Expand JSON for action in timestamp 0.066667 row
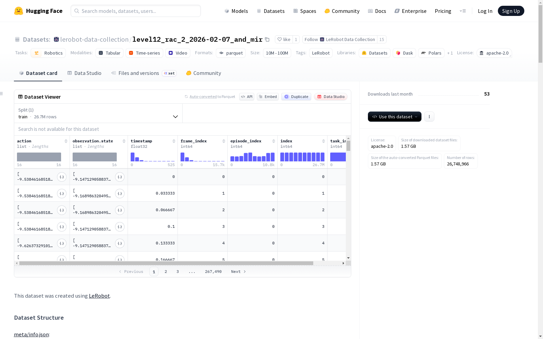This screenshot has width=543, height=339. (62, 210)
